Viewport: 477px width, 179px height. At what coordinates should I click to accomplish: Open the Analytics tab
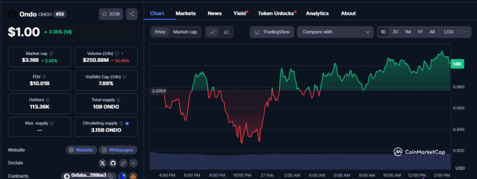(317, 13)
